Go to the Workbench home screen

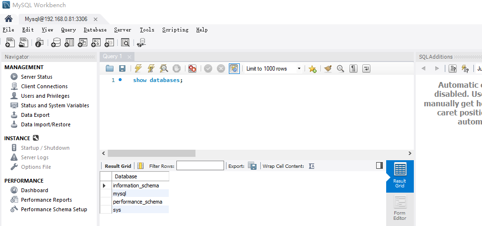(9, 19)
